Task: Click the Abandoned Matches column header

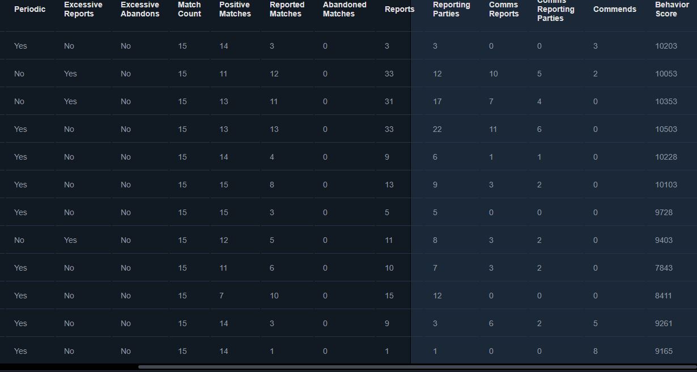Action: (x=345, y=9)
